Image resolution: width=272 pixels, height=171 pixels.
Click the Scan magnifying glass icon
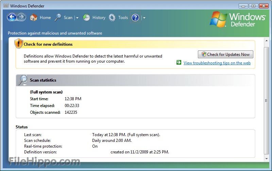pos(58,18)
